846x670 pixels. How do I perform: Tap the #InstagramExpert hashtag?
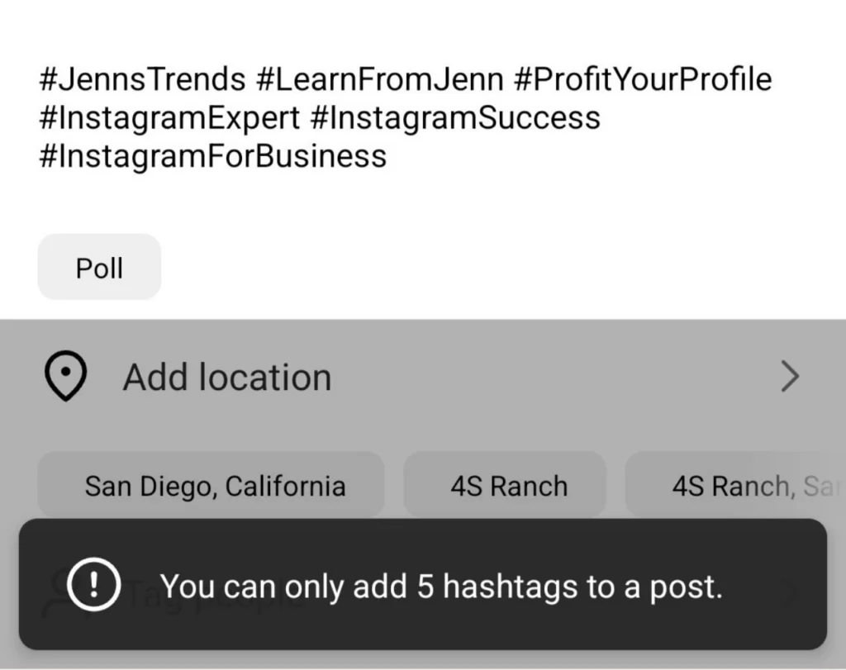click(169, 117)
